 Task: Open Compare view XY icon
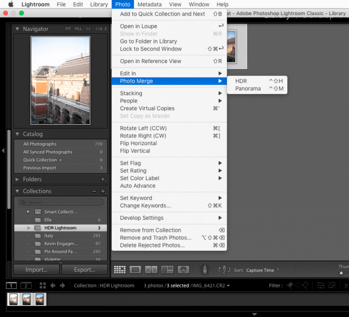click(x=151, y=269)
